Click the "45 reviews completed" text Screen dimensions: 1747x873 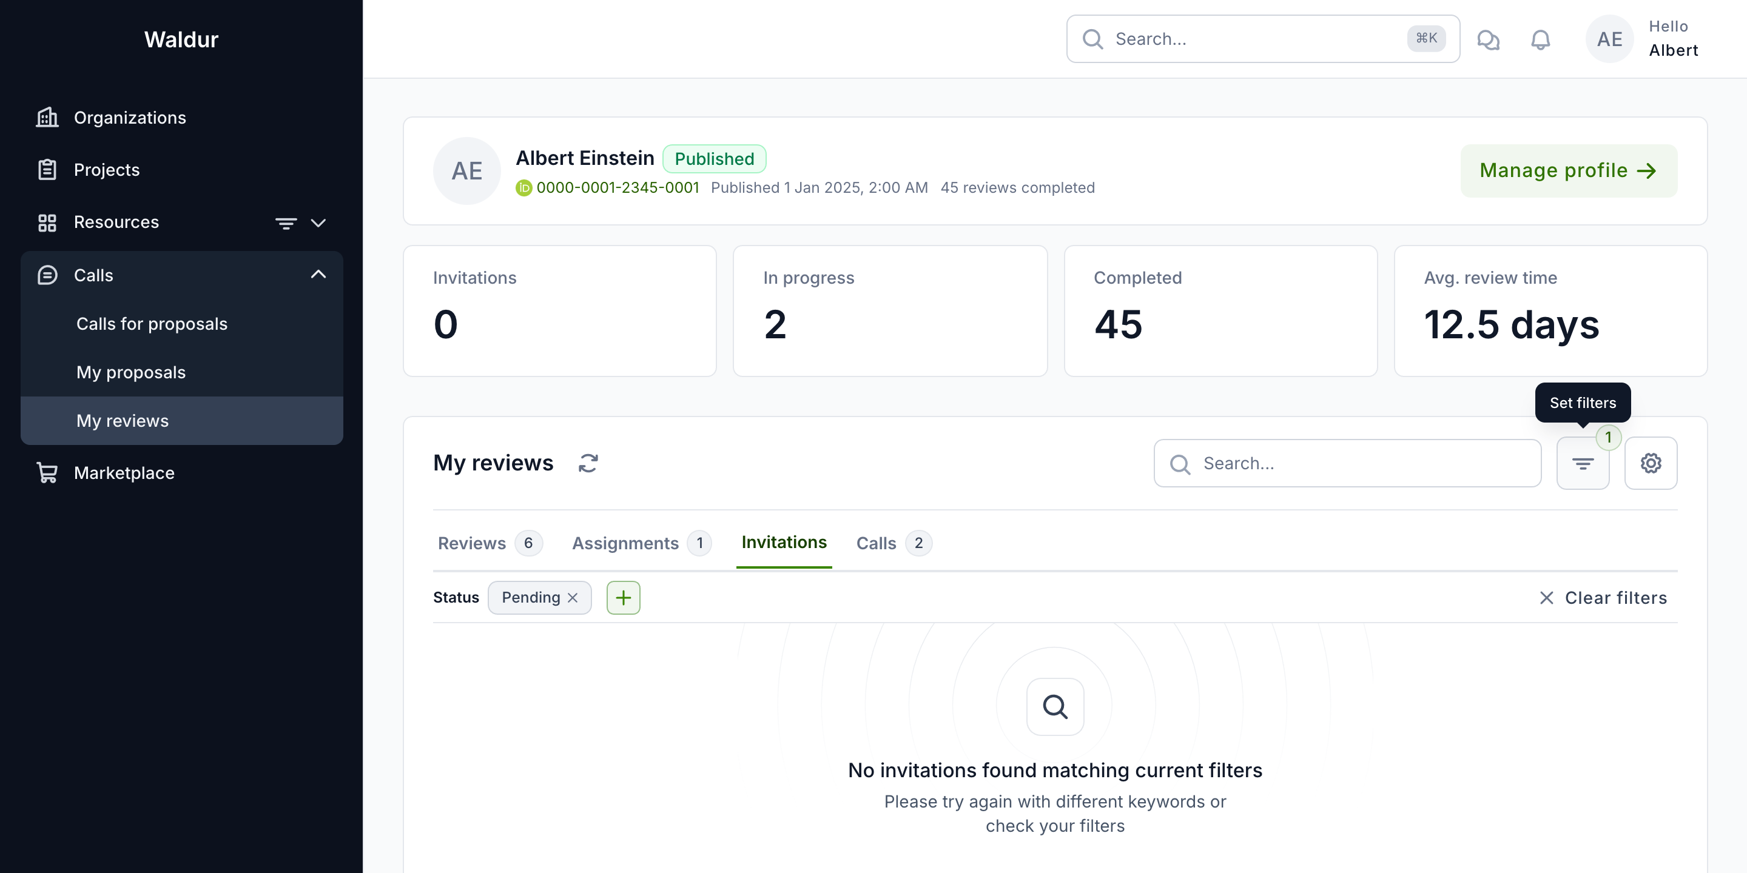(x=1017, y=188)
